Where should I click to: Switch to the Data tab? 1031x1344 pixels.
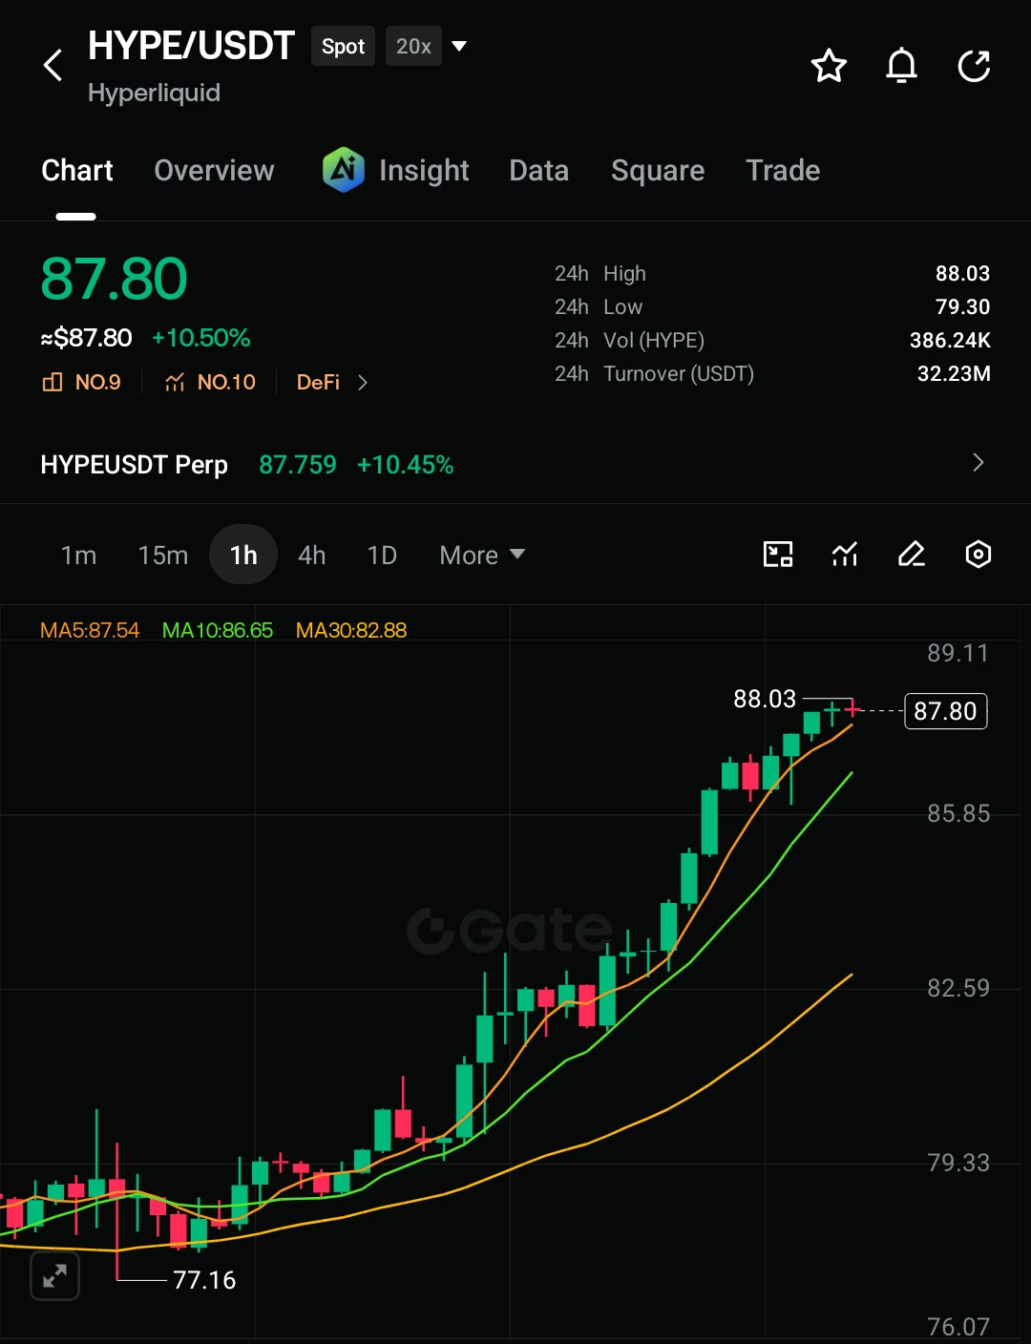tap(539, 170)
